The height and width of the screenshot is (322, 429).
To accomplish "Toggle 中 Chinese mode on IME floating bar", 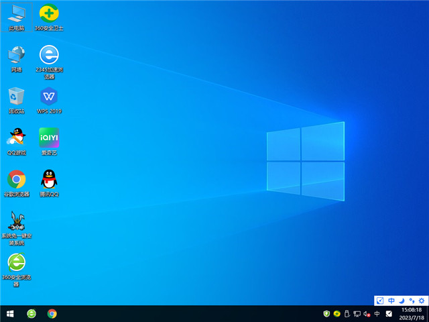I will 391,301.
